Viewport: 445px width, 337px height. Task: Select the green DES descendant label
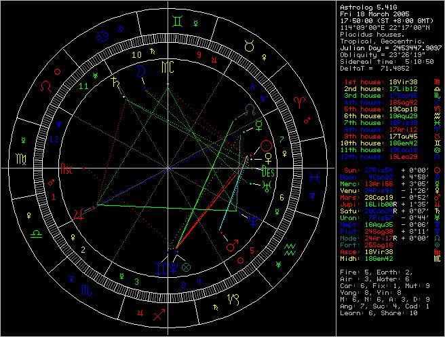(266, 172)
